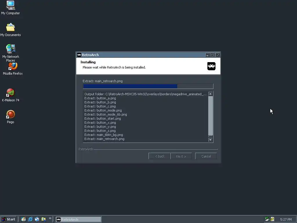Open the Start menu

pyautogui.click(x=8, y=219)
